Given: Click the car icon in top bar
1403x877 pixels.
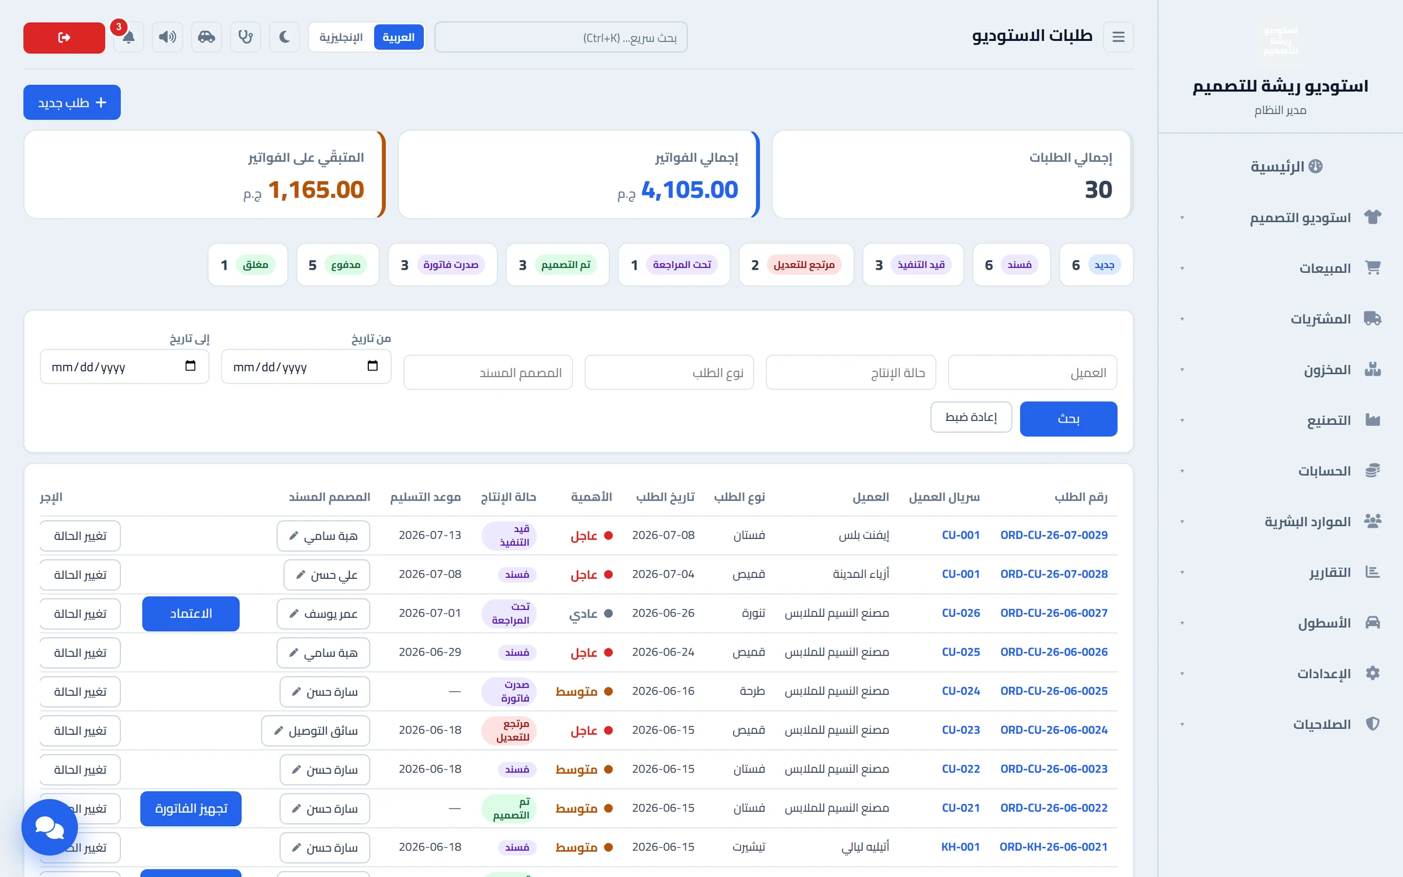Looking at the screenshot, I should [206, 37].
